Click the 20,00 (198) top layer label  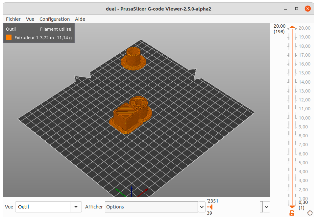point(280,29)
